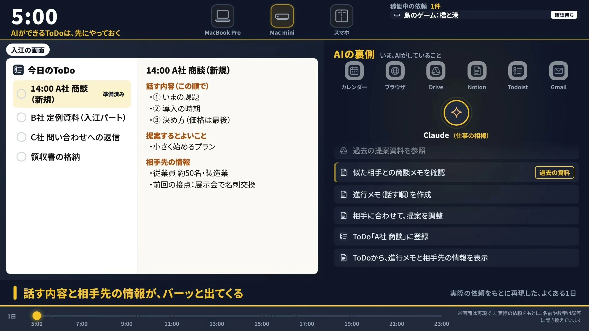Image resolution: width=589 pixels, height=331 pixels.
Task: Click the Claude sparkle icon
Action: point(456,112)
